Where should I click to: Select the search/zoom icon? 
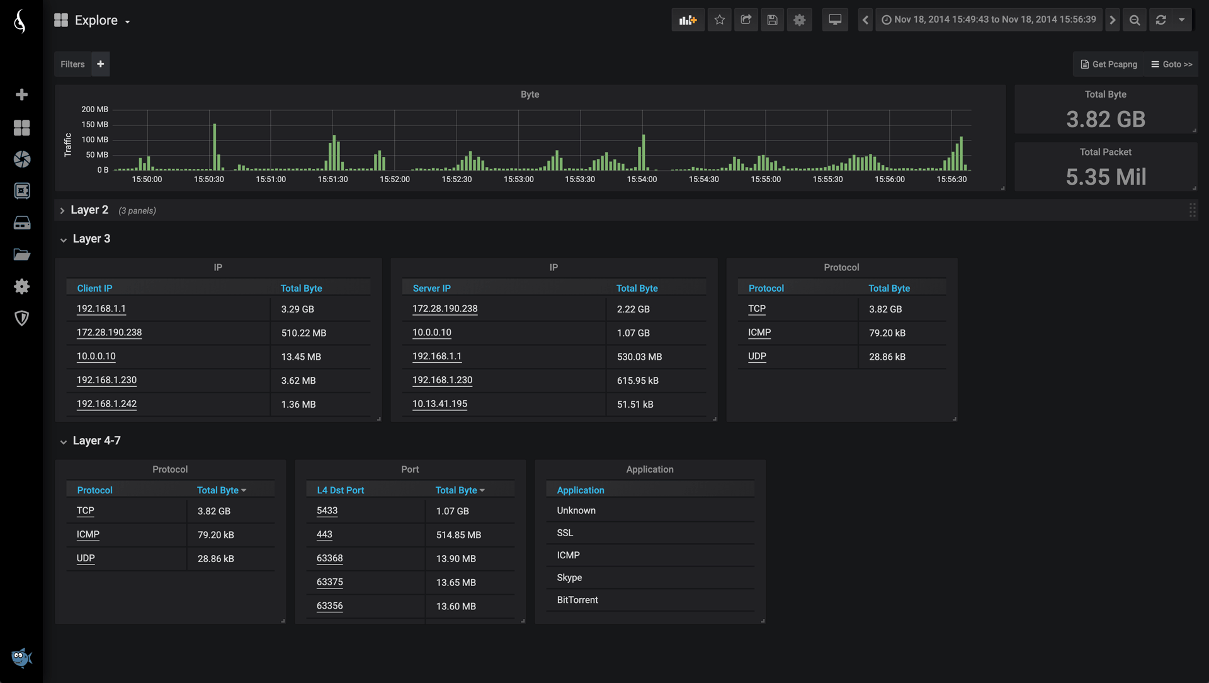1134,20
